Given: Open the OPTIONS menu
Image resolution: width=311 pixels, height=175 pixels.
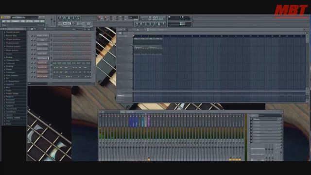Looking at the screenshot, I should pos(29,21).
